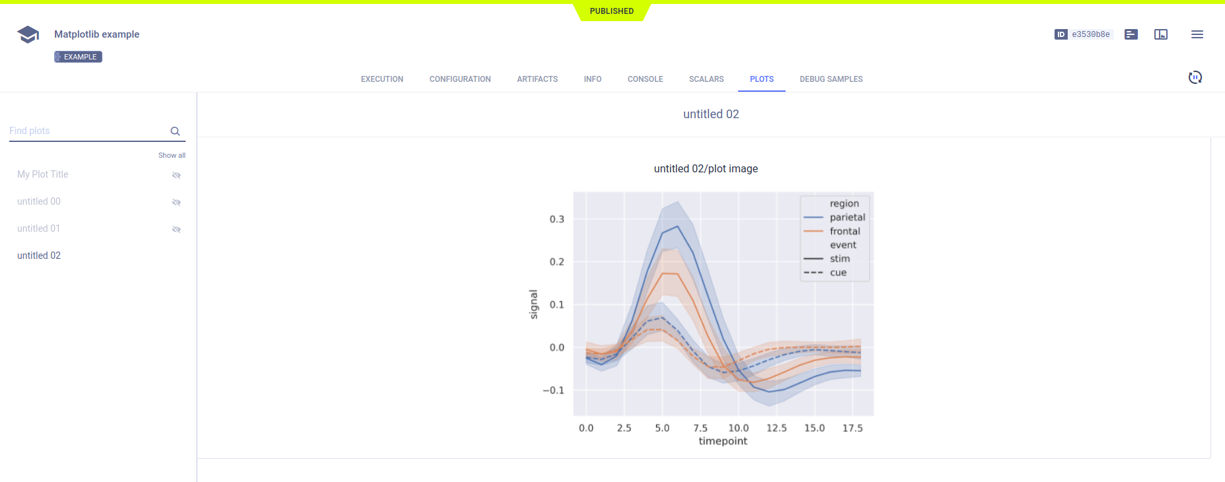The width and height of the screenshot is (1225, 482).
Task: Toggle visibility of untitled 00 plot
Action: 176,202
